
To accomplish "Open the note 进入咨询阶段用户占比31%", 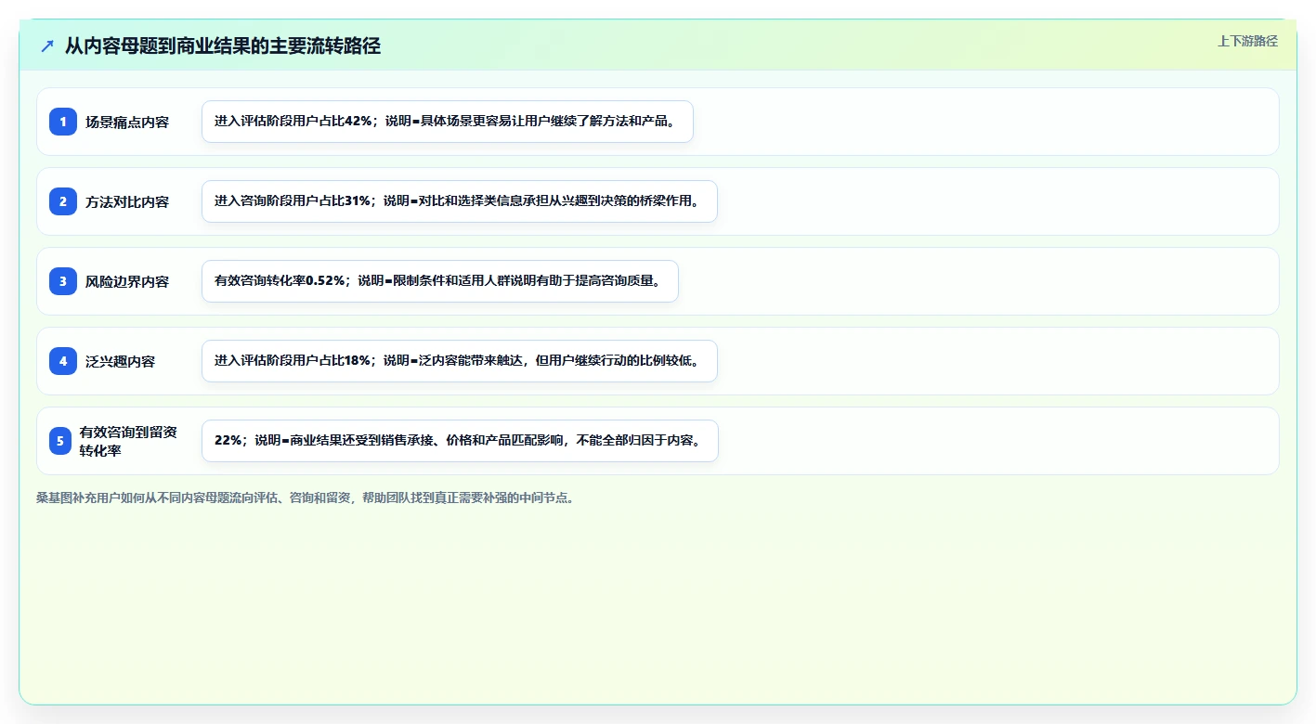I will [x=460, y=201].
